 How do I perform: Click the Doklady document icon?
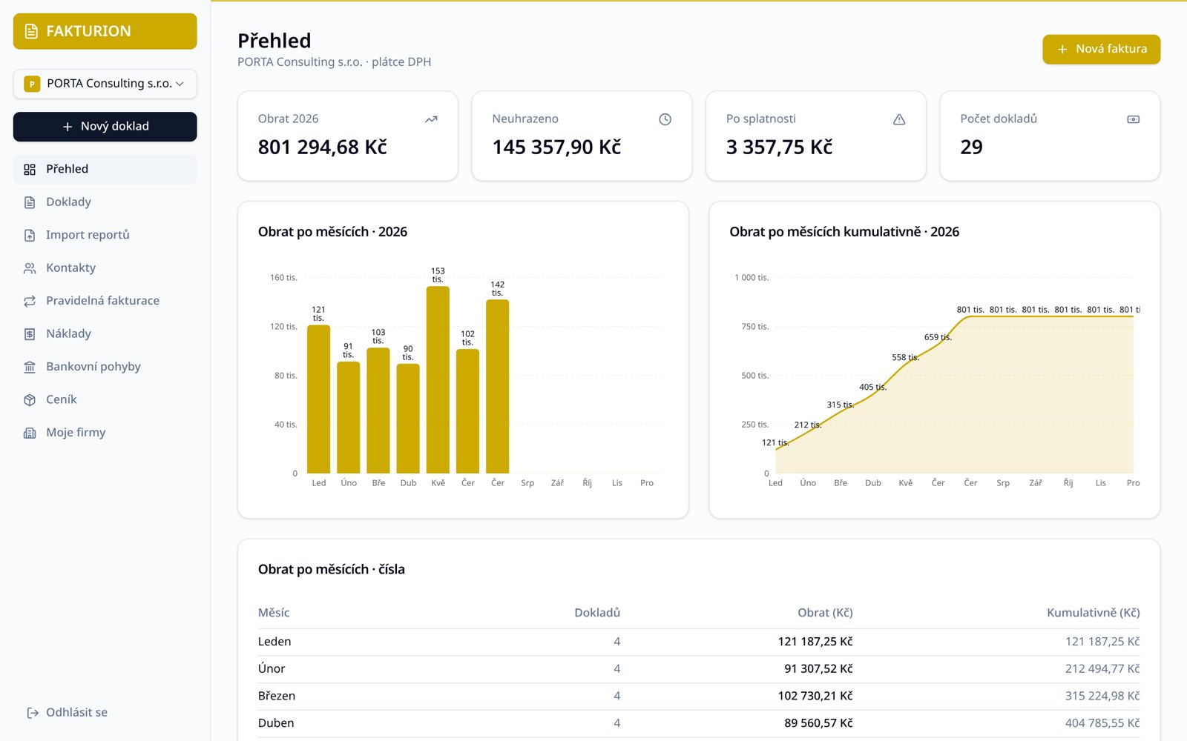coord(30,202)
